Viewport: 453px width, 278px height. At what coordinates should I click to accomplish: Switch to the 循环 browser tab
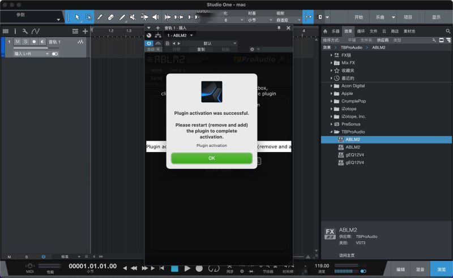361,31
